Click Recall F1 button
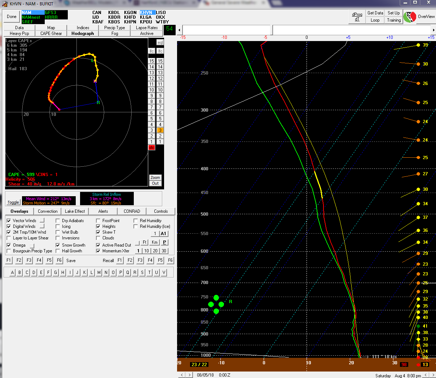Screen dimensions: 436x378 (x=119, y=260)
